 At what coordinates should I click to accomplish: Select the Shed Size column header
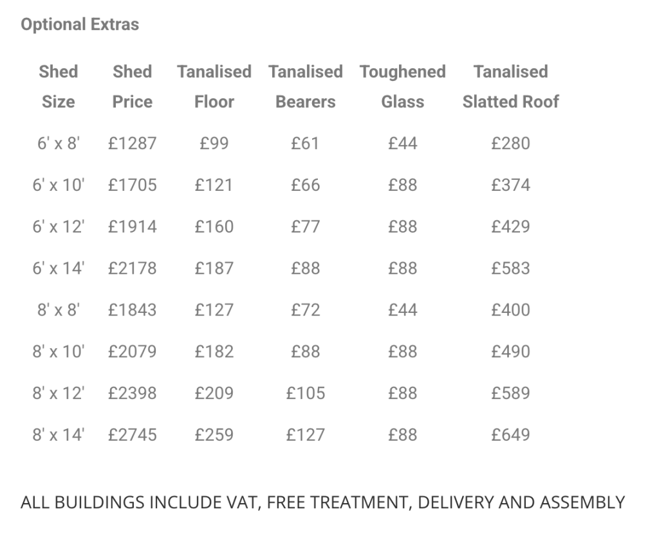click(59, 87)
